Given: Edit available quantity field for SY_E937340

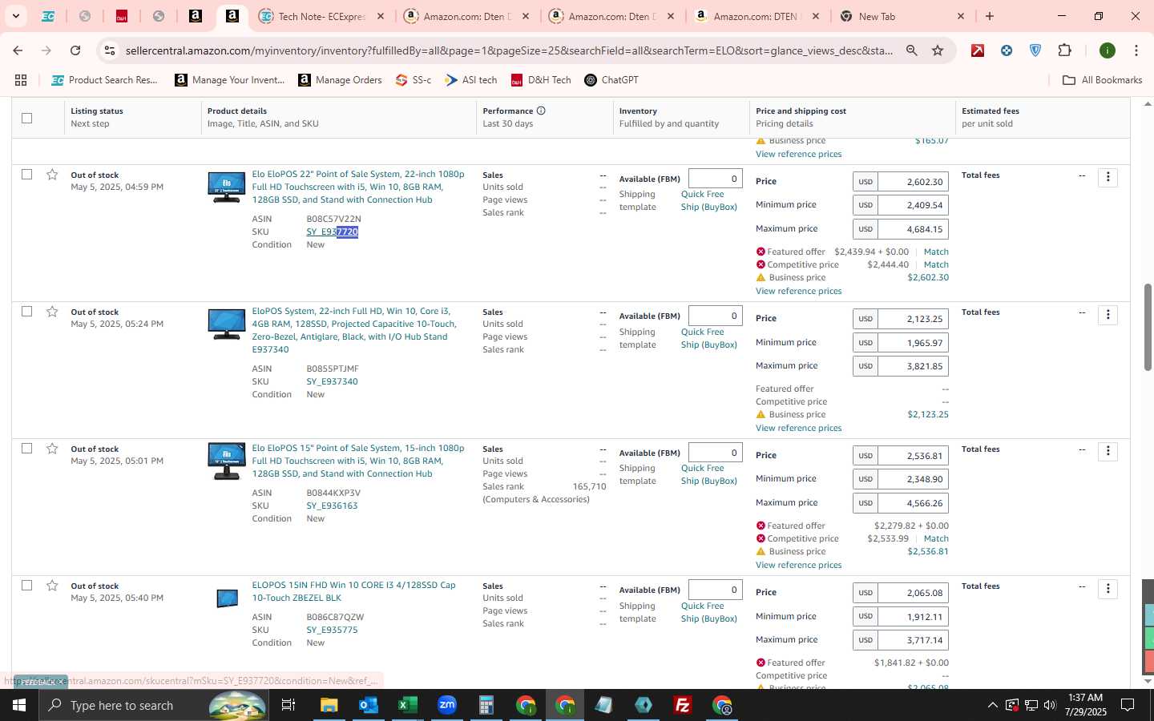Looking at the screenshot, I should point(715,316).
